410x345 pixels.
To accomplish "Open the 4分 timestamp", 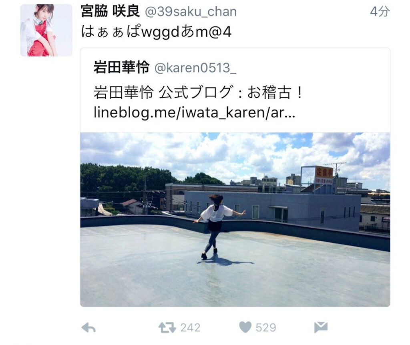I will [380, 12].
